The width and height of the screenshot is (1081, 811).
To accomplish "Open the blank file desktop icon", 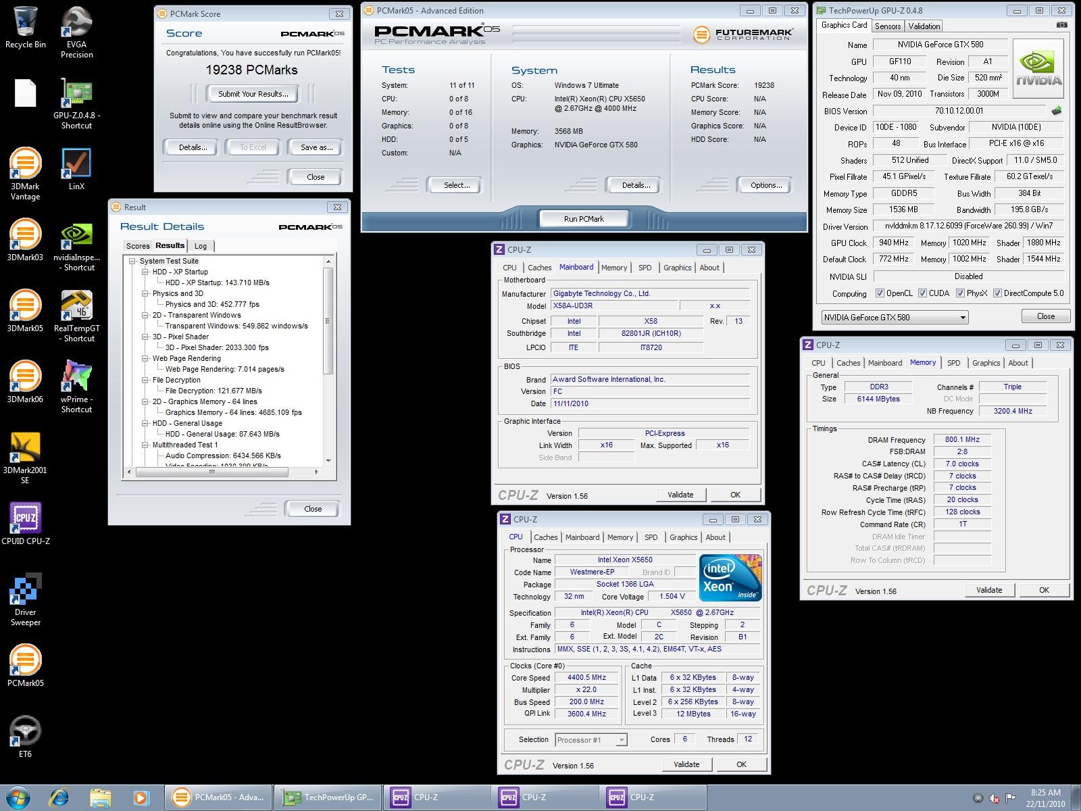I will pos(25,93).
